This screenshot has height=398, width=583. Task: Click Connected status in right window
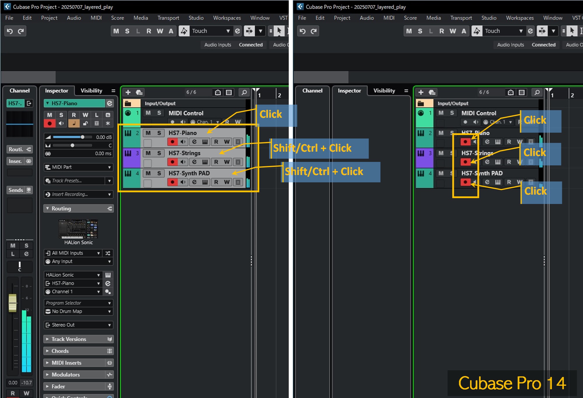[x=544, y=45]
